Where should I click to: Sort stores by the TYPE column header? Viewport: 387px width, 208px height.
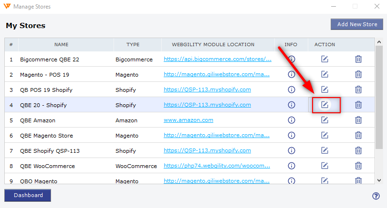(133, 45)
